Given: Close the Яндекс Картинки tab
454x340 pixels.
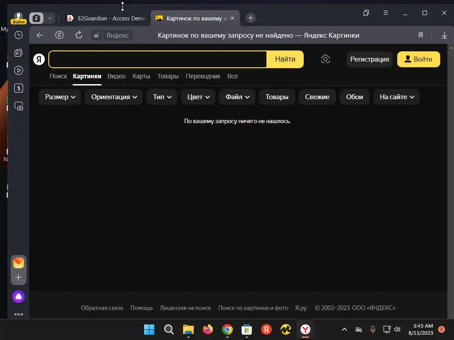Looking at the screenshot, I should pos(232,18).
